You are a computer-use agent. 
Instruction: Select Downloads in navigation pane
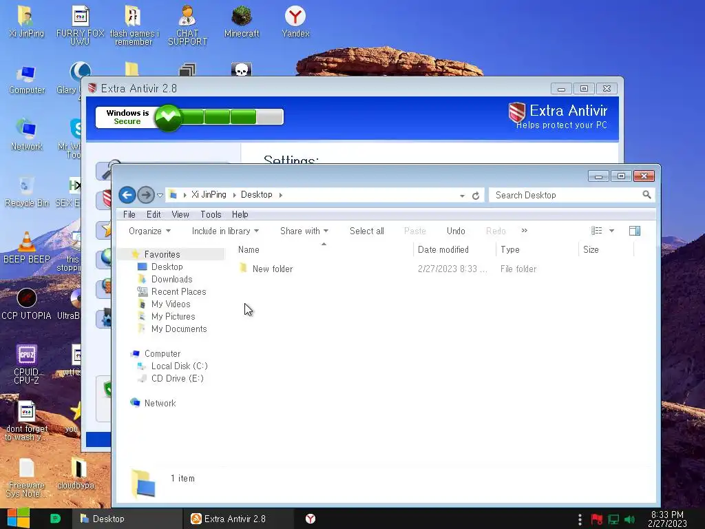point(171,280)
